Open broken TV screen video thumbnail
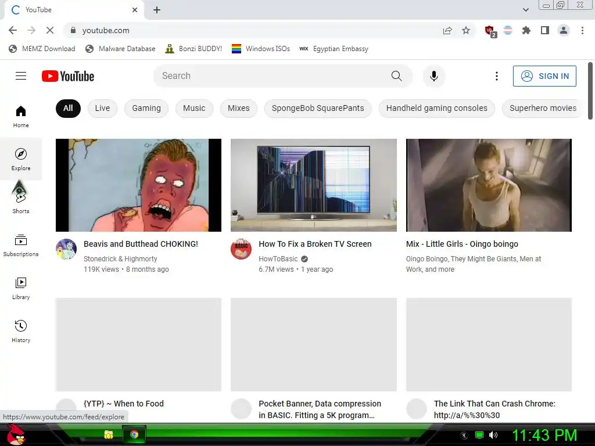Screen dimensions: 595x446 click(314, 185)
